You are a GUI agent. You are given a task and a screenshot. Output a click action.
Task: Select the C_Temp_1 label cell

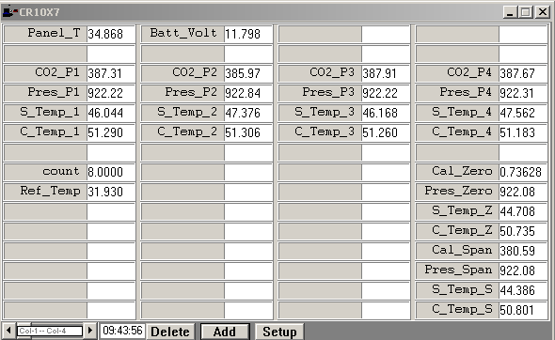click(45, 132)
